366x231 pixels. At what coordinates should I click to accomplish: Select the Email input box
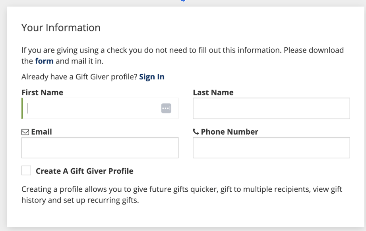click(100, 148)
